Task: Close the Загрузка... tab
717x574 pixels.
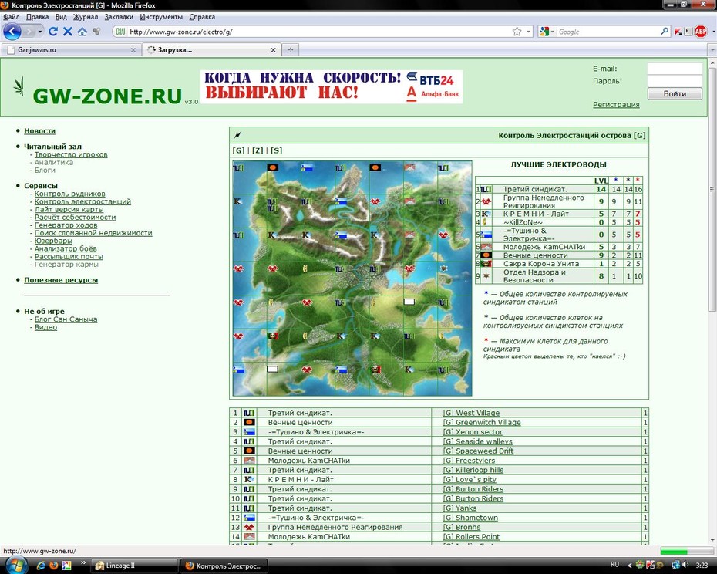Action: pos(273,50)
